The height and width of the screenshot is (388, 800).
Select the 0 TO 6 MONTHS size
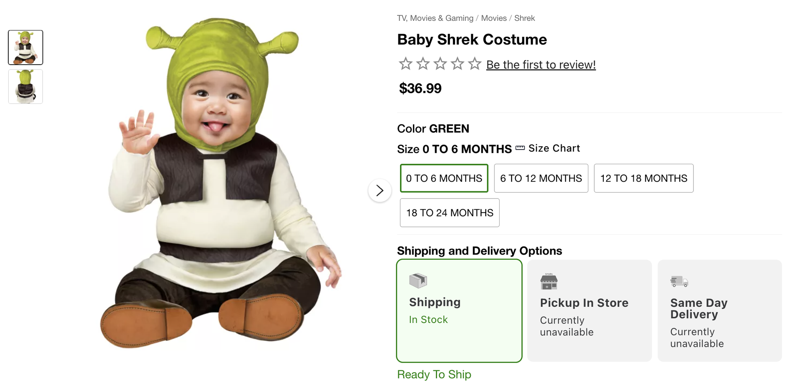click(x=444, y=178)
